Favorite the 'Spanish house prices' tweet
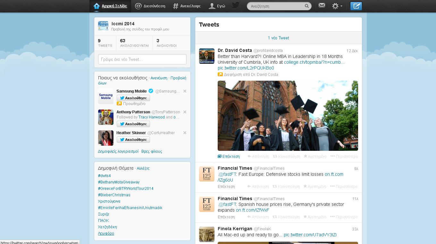This screenshot has height=244, width=436. (315, 217)
